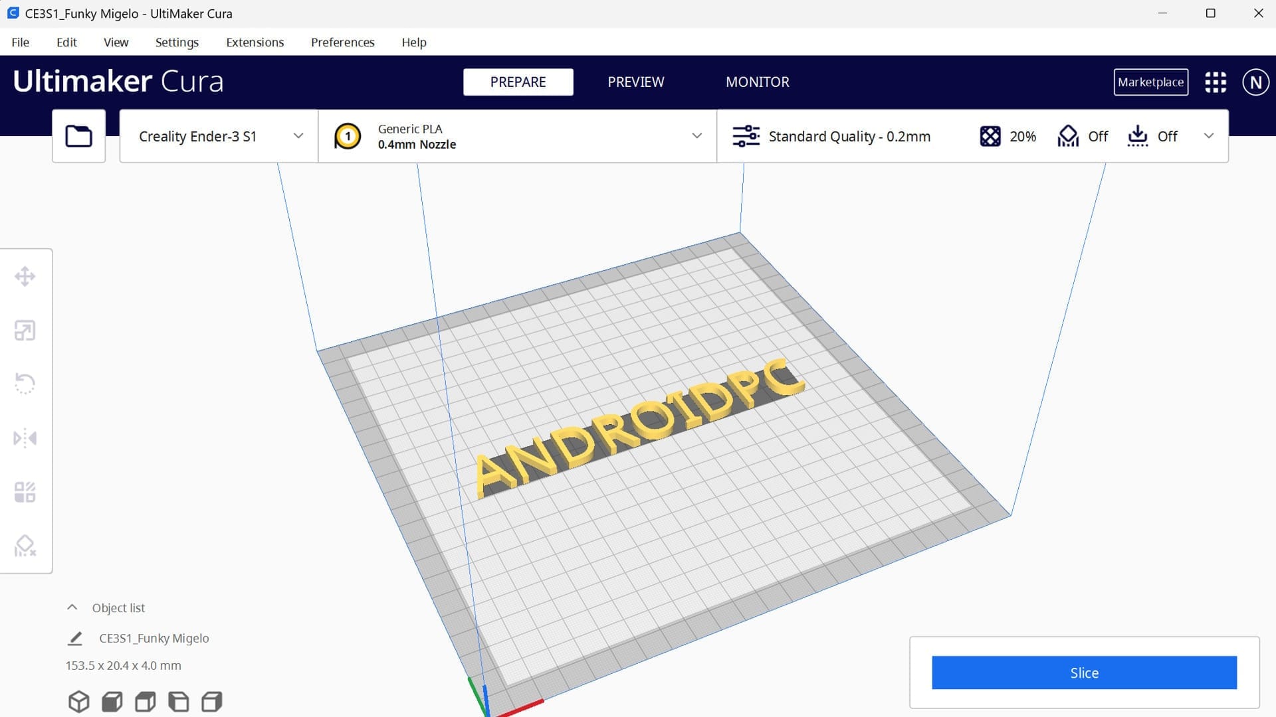Viewport: 1276px width, 717px height.
Task: Click the print settings sliders icon
Action: click(x=746, y=136)
